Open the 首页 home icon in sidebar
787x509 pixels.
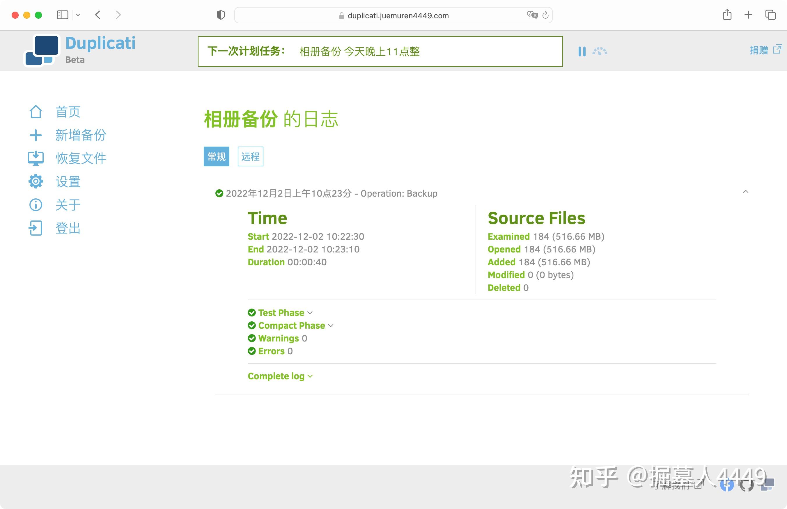pos(36,112)
